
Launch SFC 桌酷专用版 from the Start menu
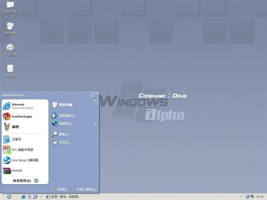point(25,150)
